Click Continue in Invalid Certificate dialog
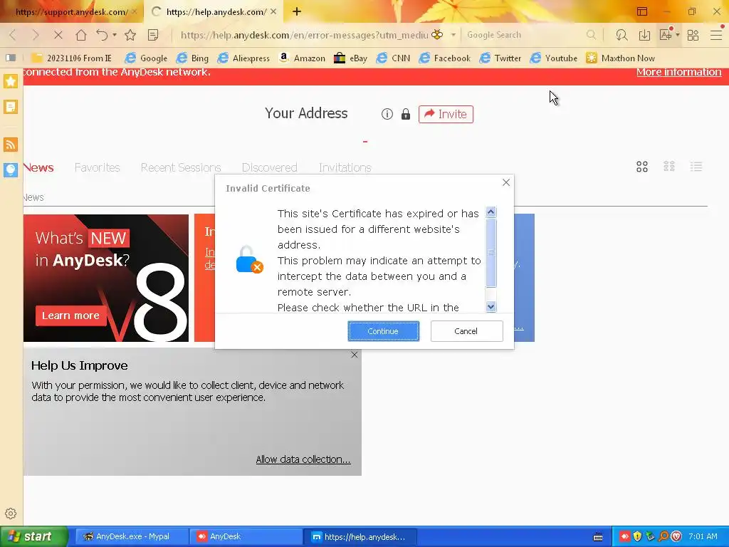 click(384, 331)
